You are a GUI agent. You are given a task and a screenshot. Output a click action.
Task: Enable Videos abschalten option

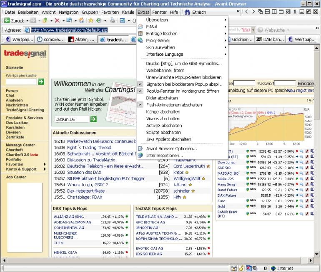(x=183, y=119)
